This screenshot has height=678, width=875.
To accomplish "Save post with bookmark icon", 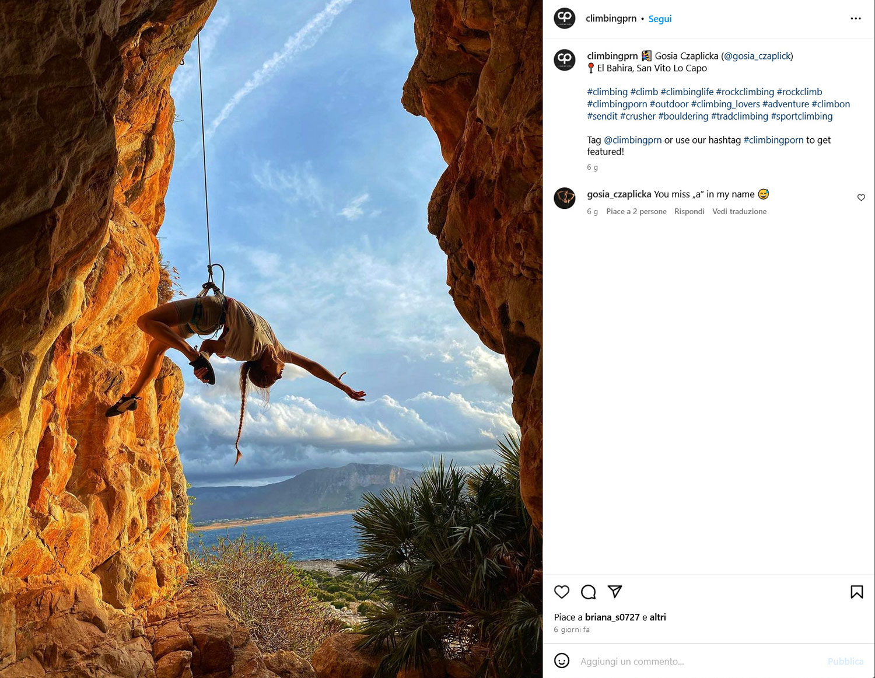I will pos(856,592).
